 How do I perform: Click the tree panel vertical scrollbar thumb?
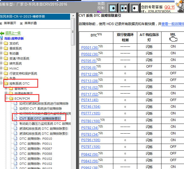coord(73,32)
